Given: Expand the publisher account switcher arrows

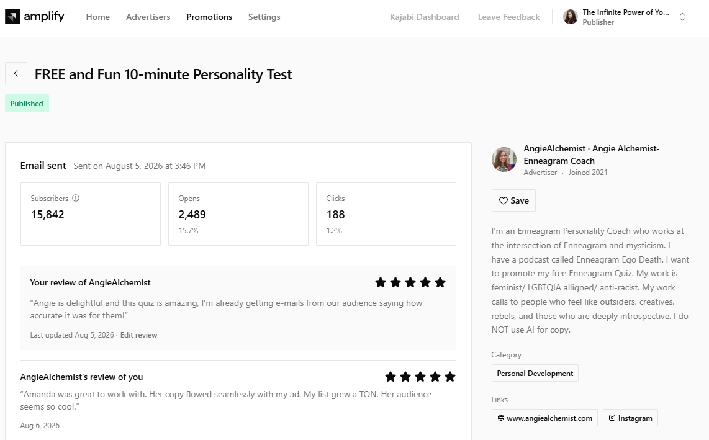Looking at the screenshot, I should point(682,17).
